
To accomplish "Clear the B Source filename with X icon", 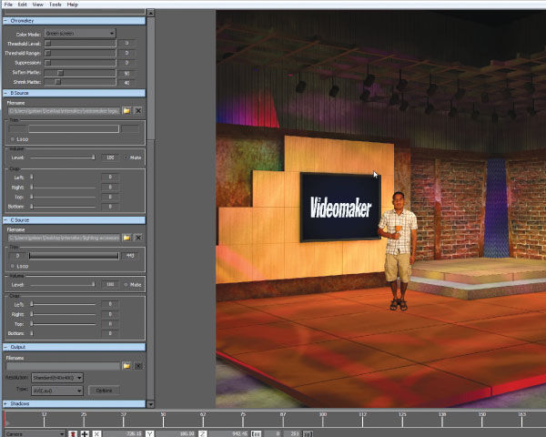I will (138, 111).
